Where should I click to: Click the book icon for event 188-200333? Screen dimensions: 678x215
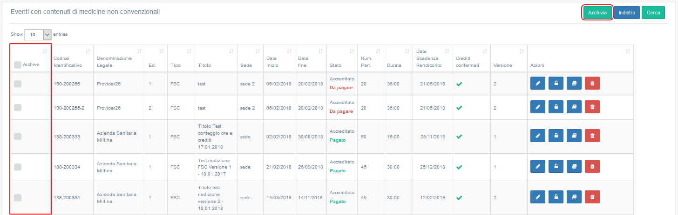[574, 136]
